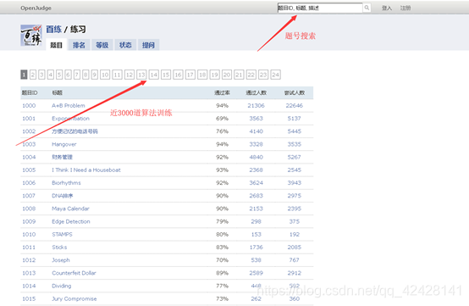
Task: Focus the problem ID search field
Action: tap(320, 8)
